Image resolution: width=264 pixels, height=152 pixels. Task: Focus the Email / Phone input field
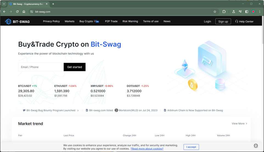(41, 67)
